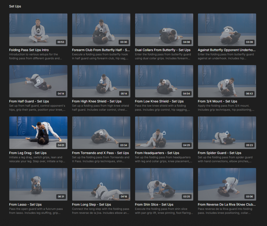The width and height of the screenshot is (267, 226).
Task: Click the 06:43 duration badge on 3/4 Mount
Action: [x=249, y=94]
